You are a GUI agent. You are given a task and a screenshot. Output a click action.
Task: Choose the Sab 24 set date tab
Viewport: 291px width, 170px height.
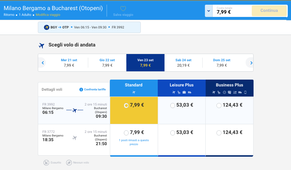click(x=183, y=63)
